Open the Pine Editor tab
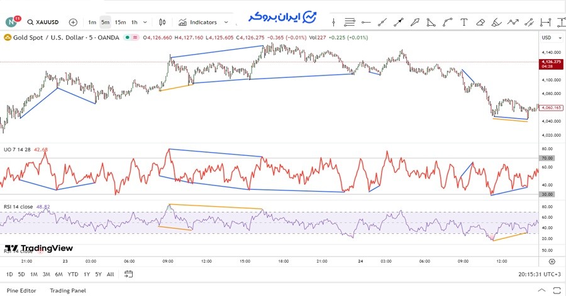This screenshot has height=296, width=566. click(x=21, y=290)
